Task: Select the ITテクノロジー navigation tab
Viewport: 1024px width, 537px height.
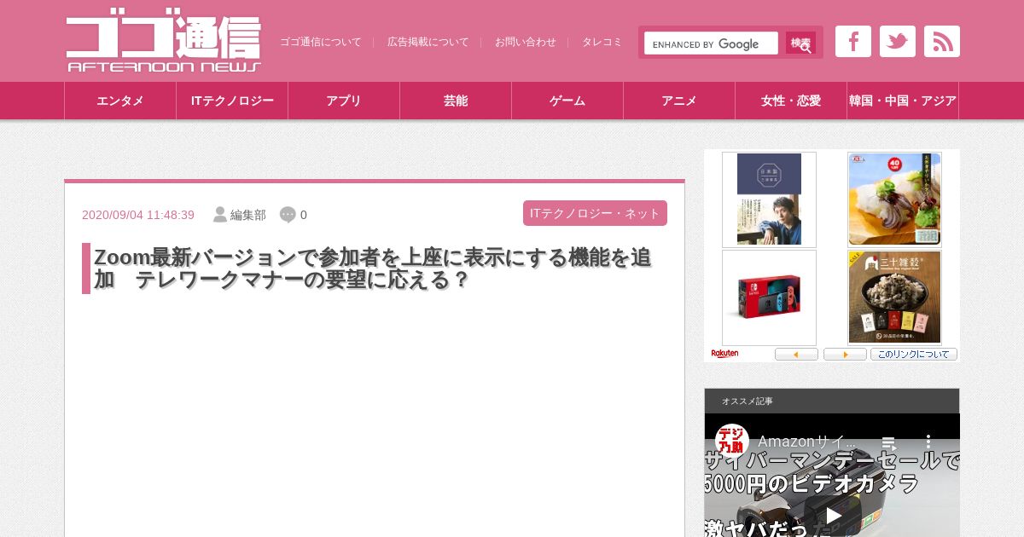Action: pyautogui.click(x=232, y=101)
